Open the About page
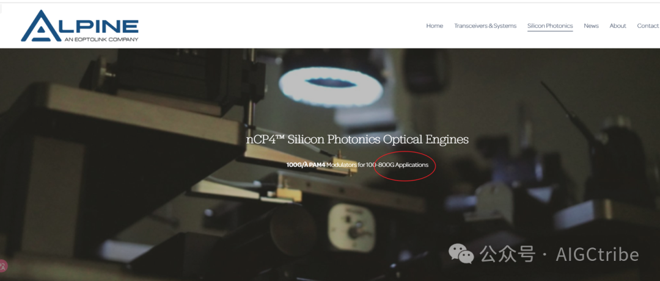 tap(617, 26)
